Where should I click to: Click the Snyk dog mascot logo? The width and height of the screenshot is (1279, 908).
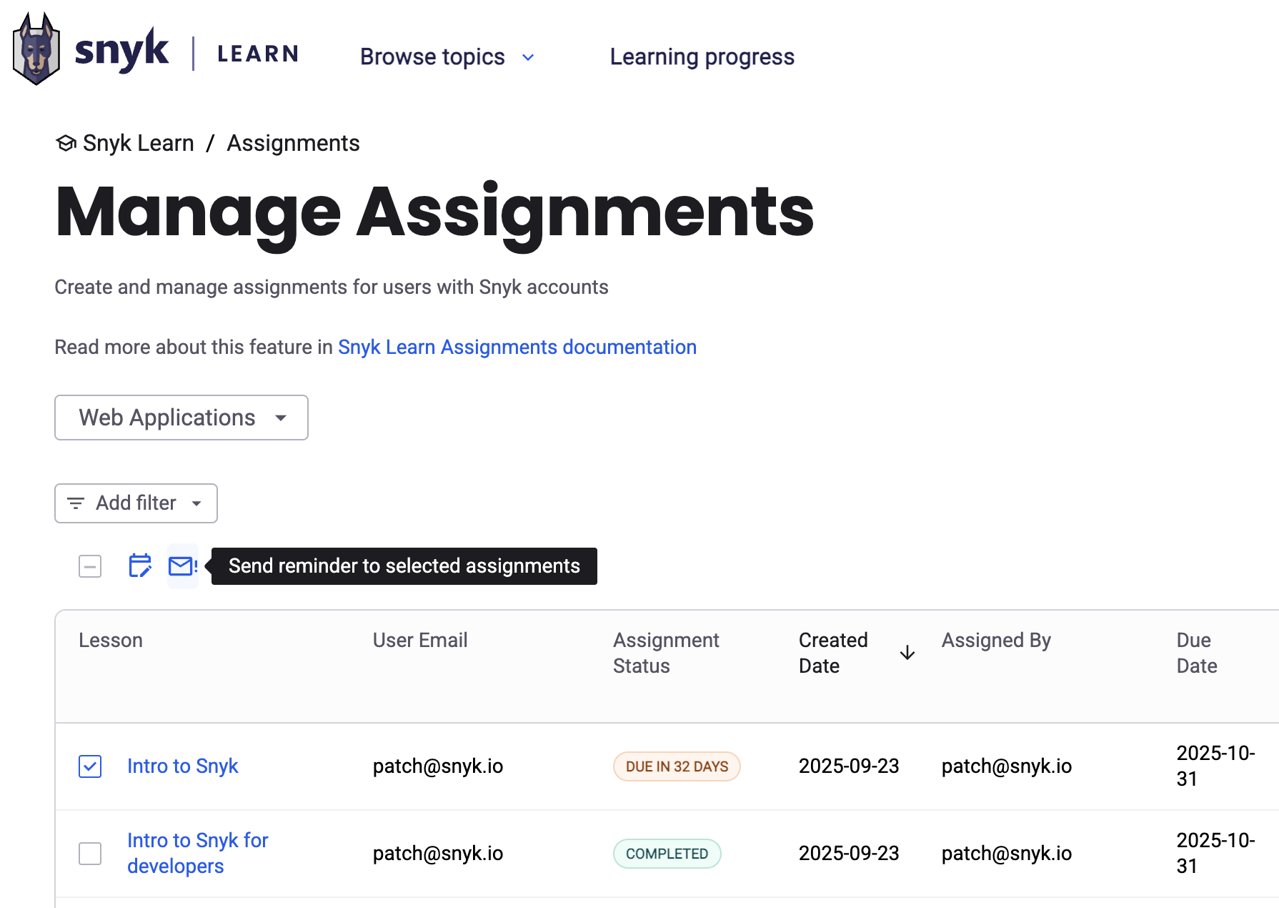36,50
